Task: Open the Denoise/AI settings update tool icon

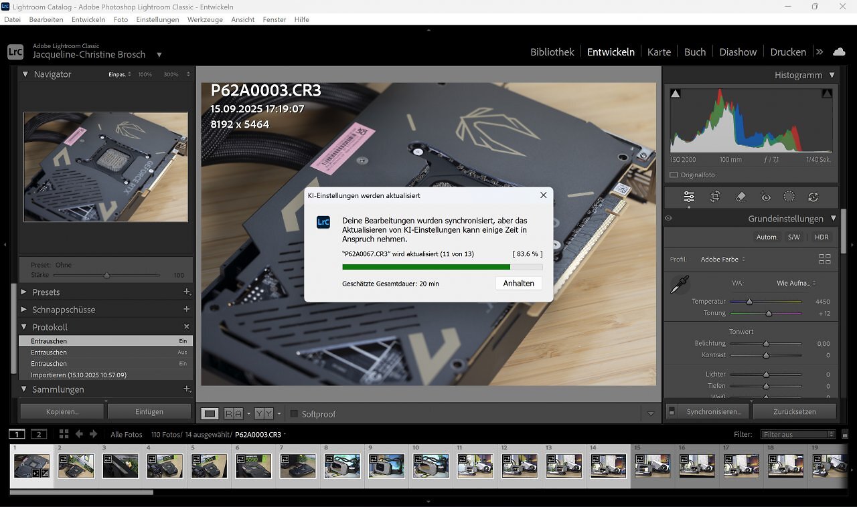Action: [x=813, y=197]
